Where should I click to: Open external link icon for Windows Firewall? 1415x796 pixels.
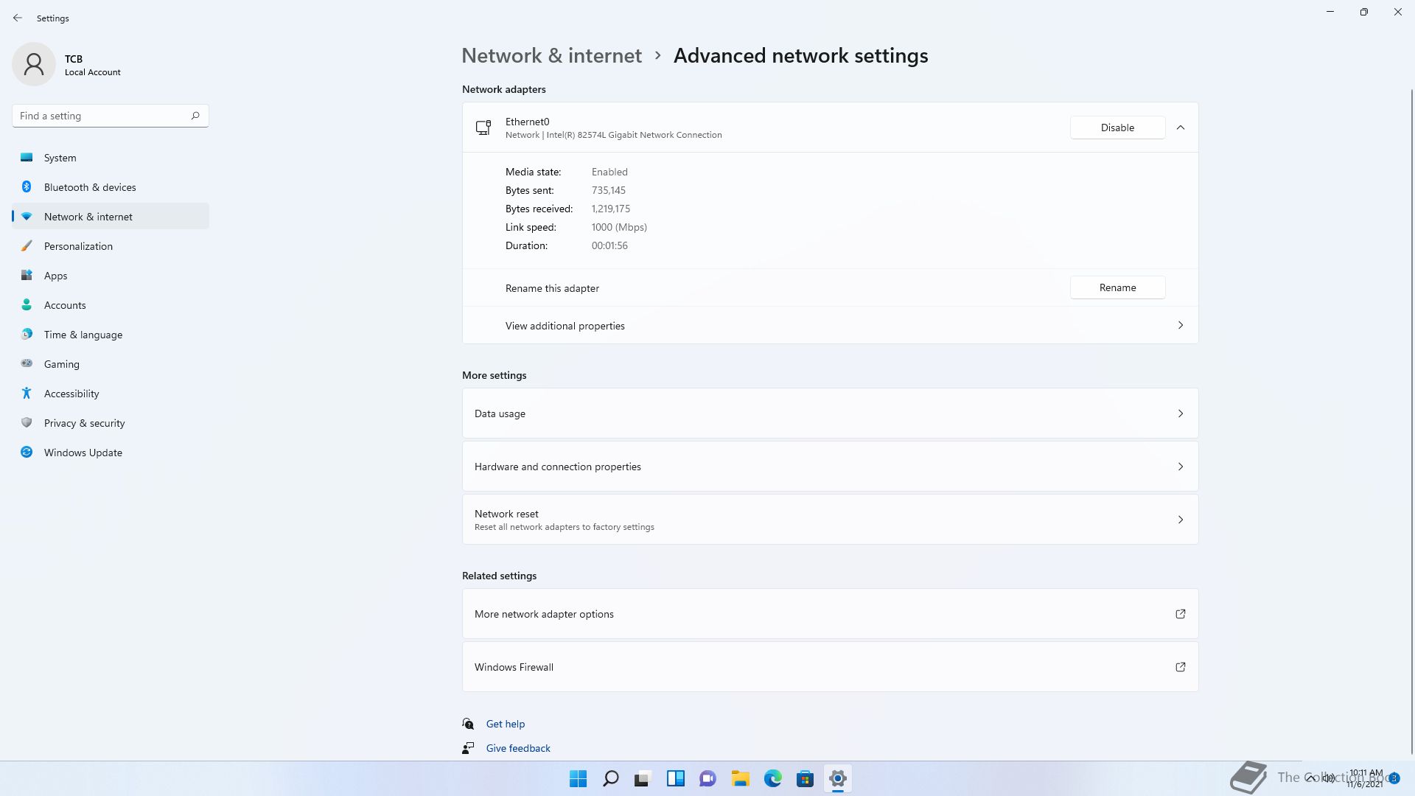1180,667
